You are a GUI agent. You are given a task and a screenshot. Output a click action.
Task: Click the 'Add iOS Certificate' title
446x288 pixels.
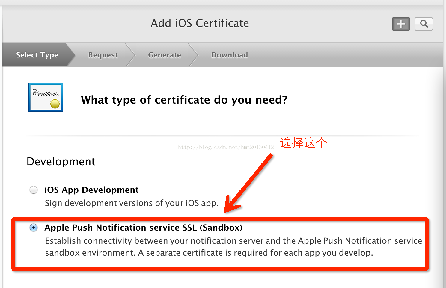click(x=200, y=23)
